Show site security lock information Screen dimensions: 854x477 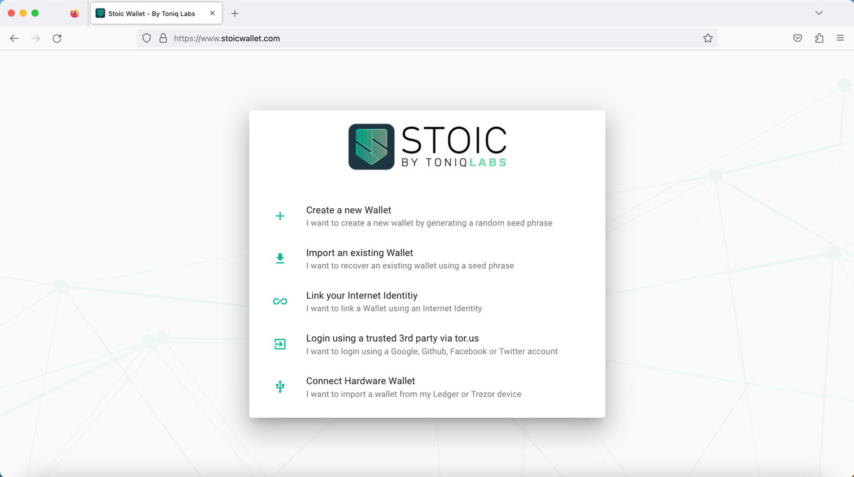coord(163,39)
